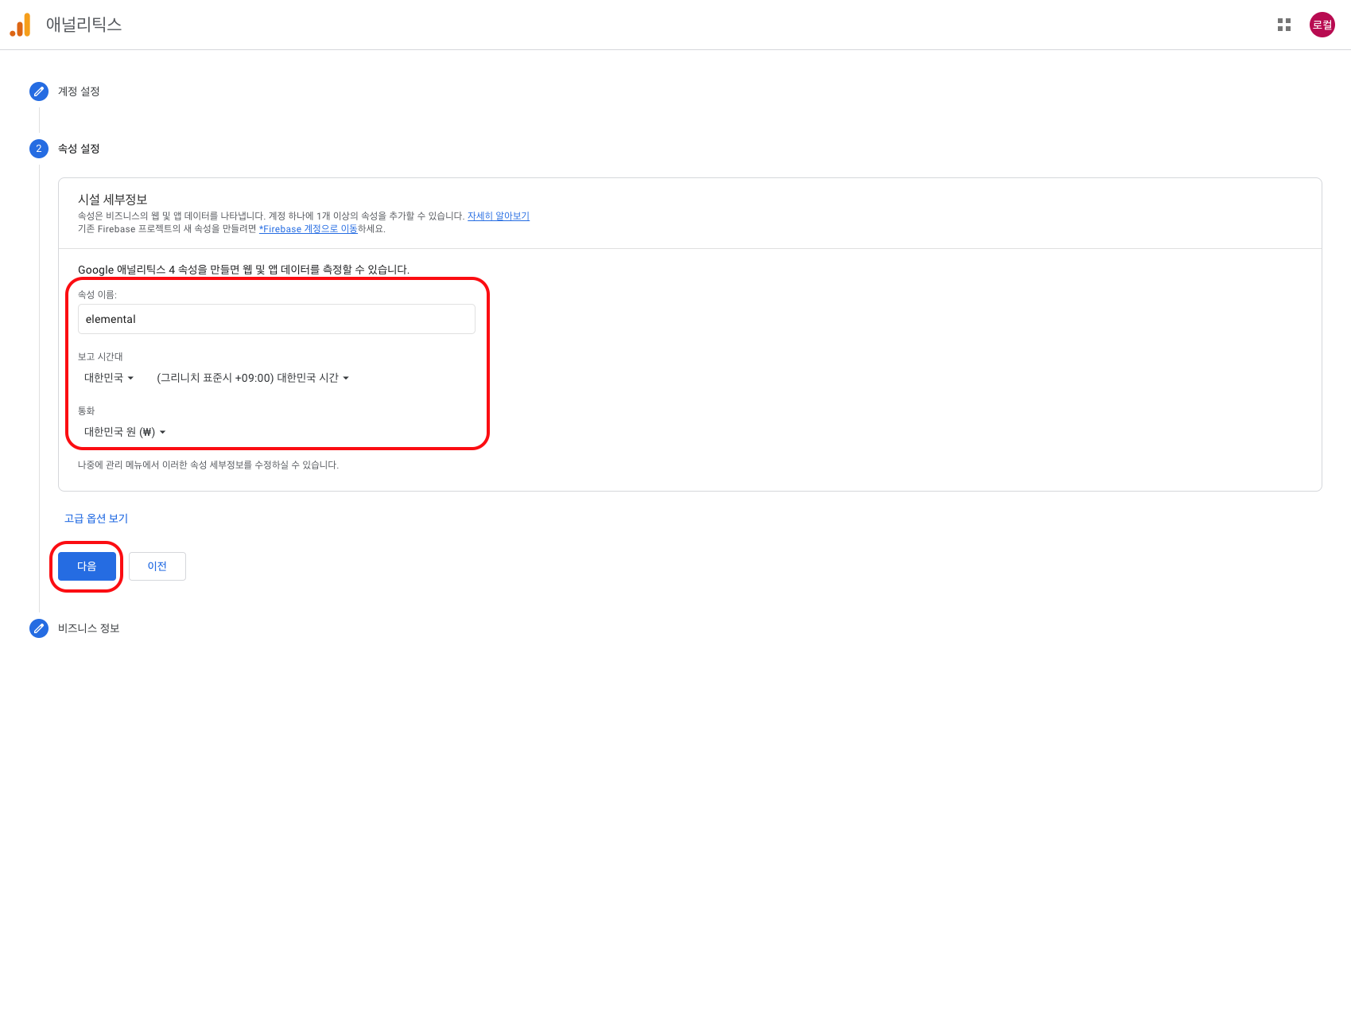Viewport: 1351px width, 1011px height.
Task: Open the 자세히 알아보기 link
Action: coord(498,216)
